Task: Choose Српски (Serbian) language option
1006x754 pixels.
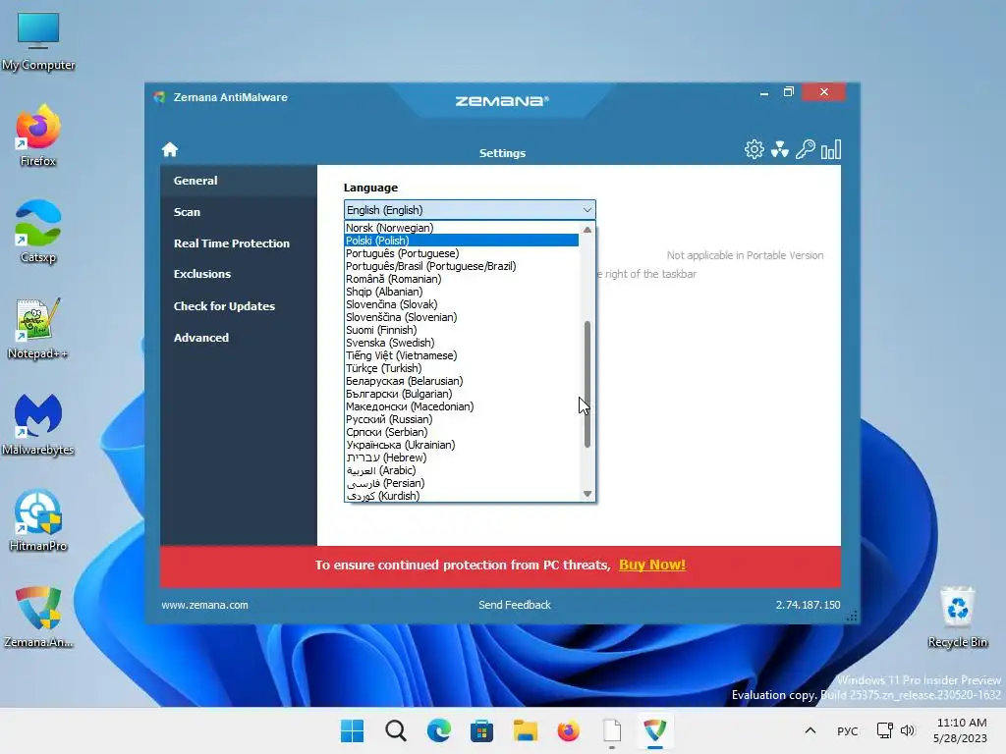Action: pyautogui.click(x=462, y=432)
